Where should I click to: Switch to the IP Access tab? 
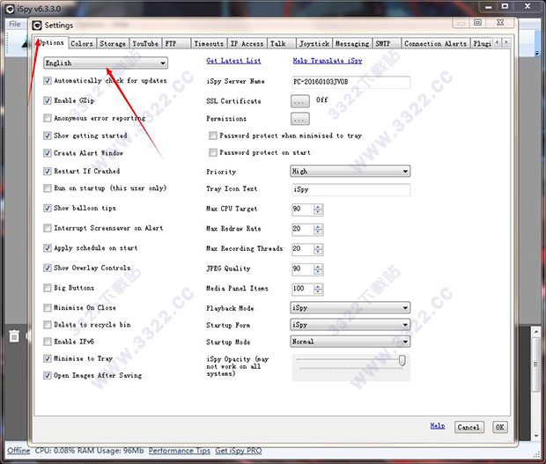(247, 43)
